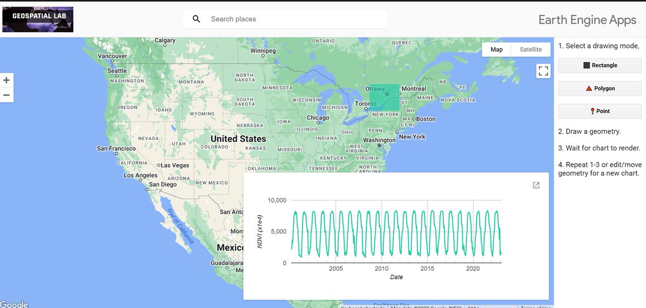Focus the Search places field
Image resolution: width=646 pixels, height=308 pixels.
(285, 19)
